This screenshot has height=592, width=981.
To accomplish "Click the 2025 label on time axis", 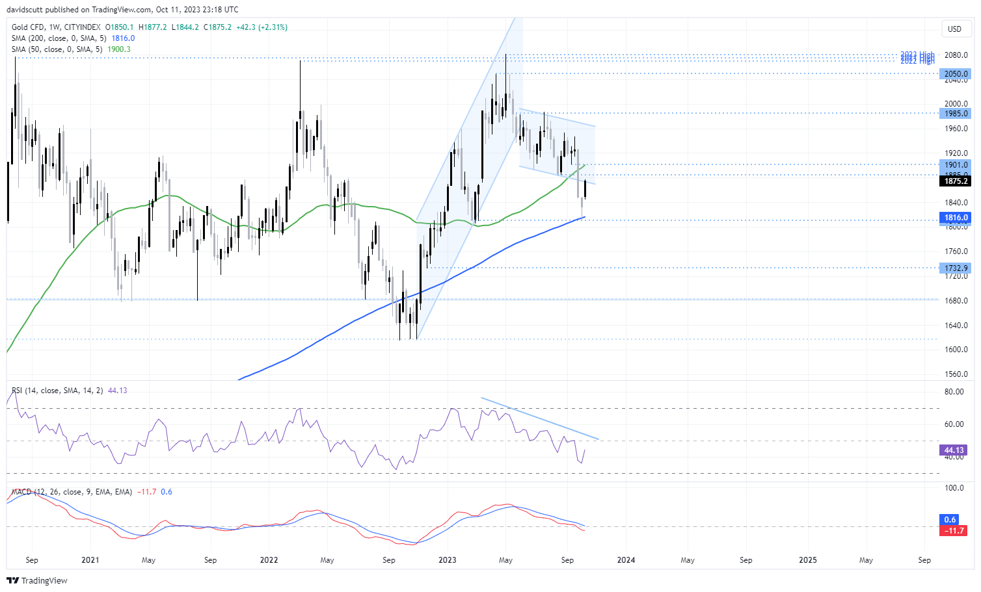I will tap(808, 560).
